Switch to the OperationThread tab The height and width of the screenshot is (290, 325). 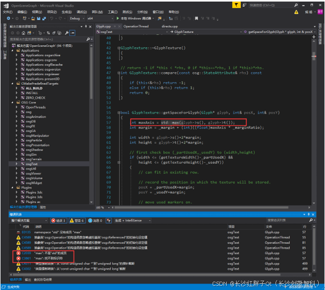point(136,26)
